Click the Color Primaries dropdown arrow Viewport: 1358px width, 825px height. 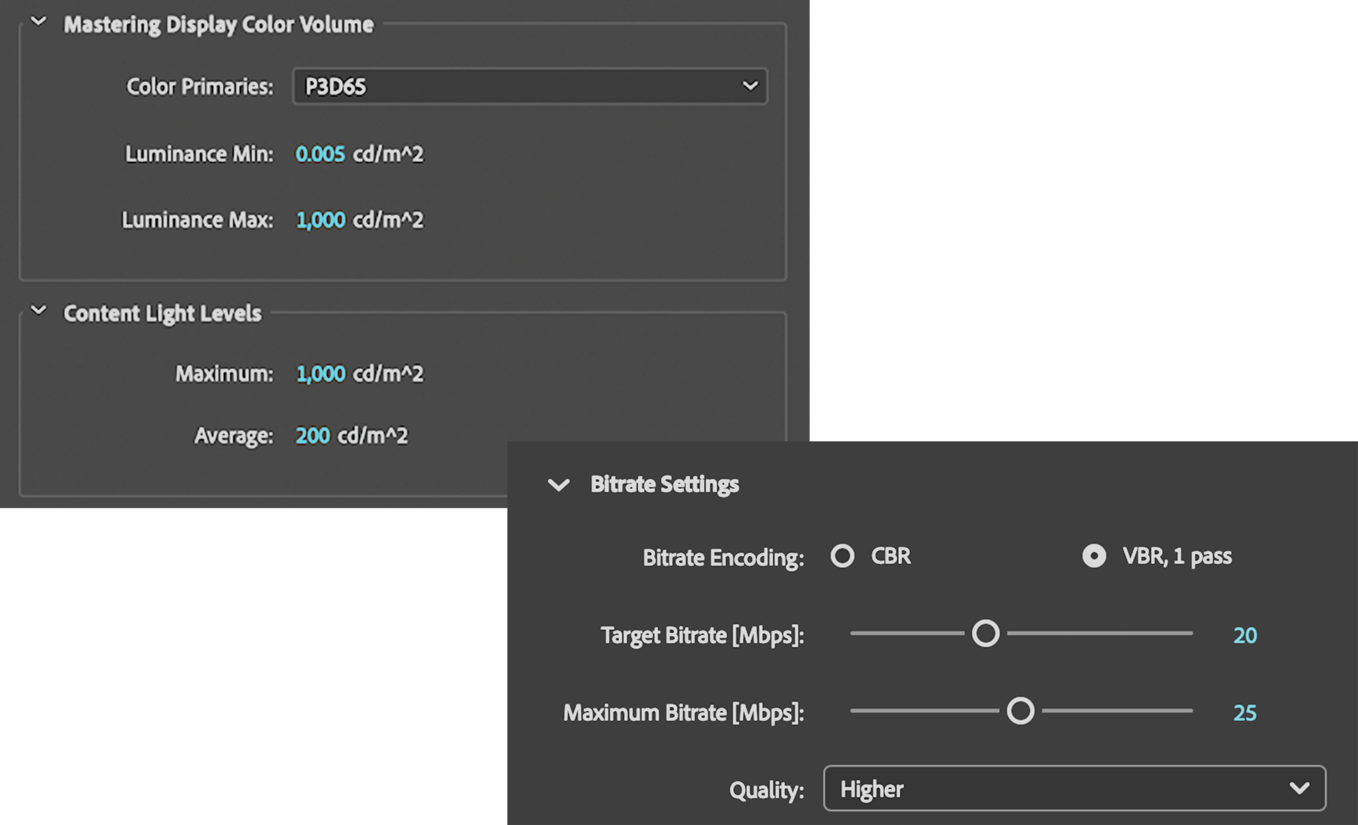750,86
